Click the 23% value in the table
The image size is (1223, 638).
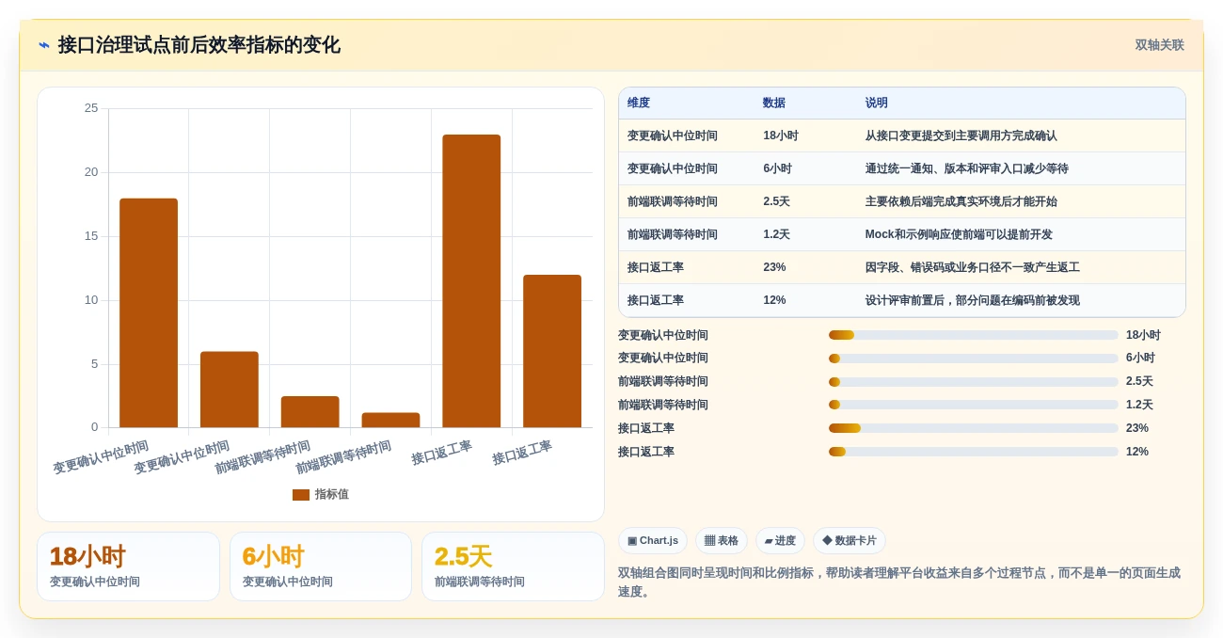pyautogui.click(x=774, y=267)
